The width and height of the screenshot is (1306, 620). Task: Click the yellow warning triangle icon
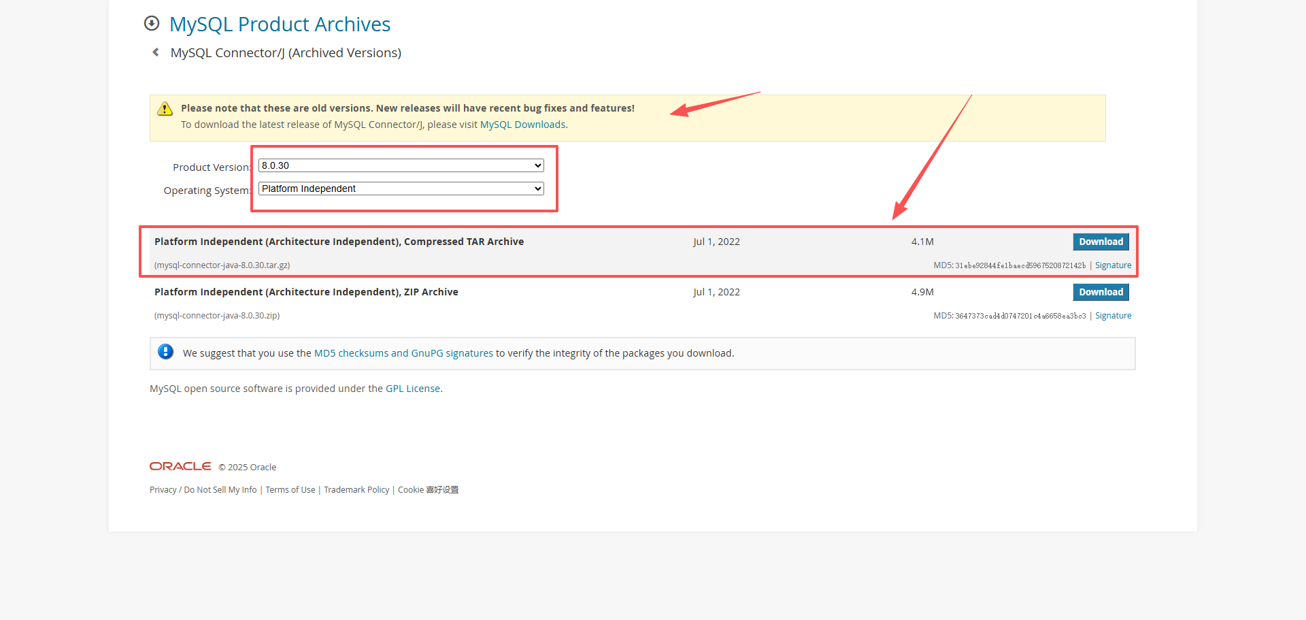(x=165, y=109)
